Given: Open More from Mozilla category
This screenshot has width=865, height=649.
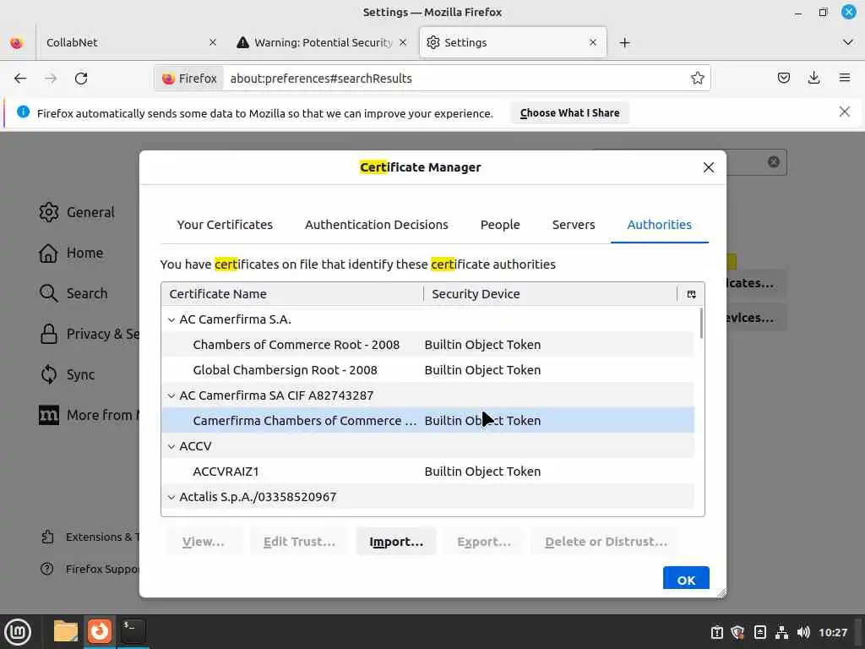Looking at the screenshot, I should (x=89, y=415).
